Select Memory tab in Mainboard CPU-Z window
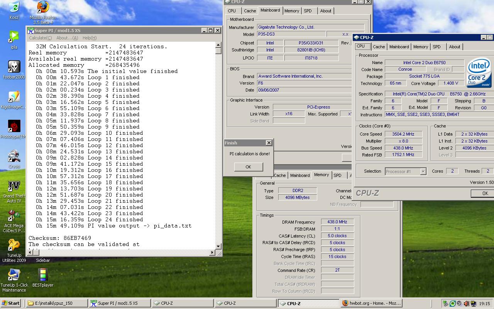Image resolution: width=494 pixels, height=309 pixels. tap(292, 11)
